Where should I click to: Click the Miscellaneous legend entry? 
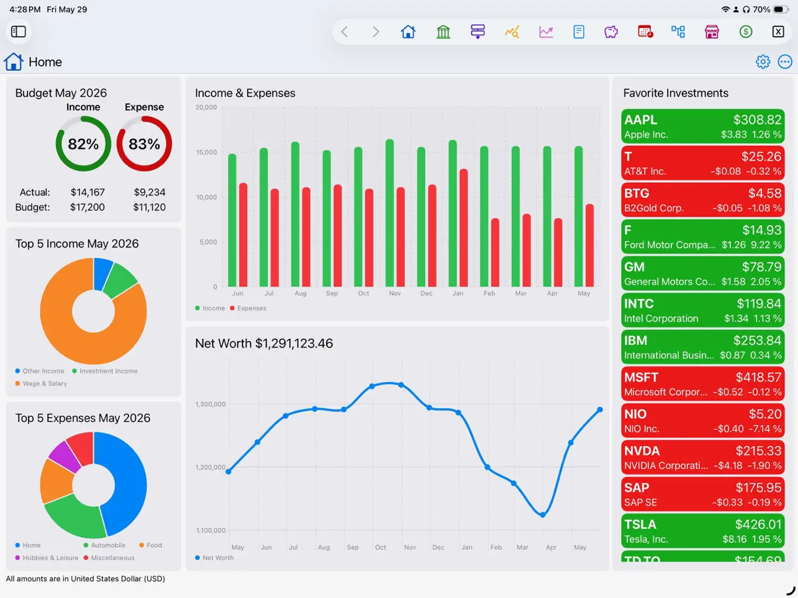tap(109, 558)
